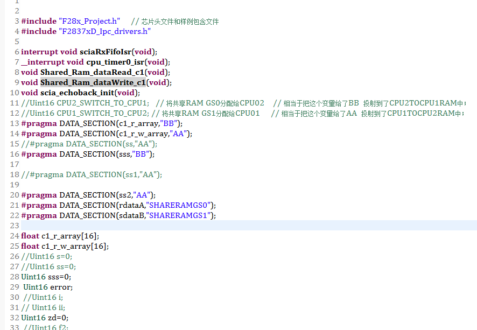The image size is (477, 330).
Task: Click the Chinese comment after F28x_Project.h
Action: [175, 22]
